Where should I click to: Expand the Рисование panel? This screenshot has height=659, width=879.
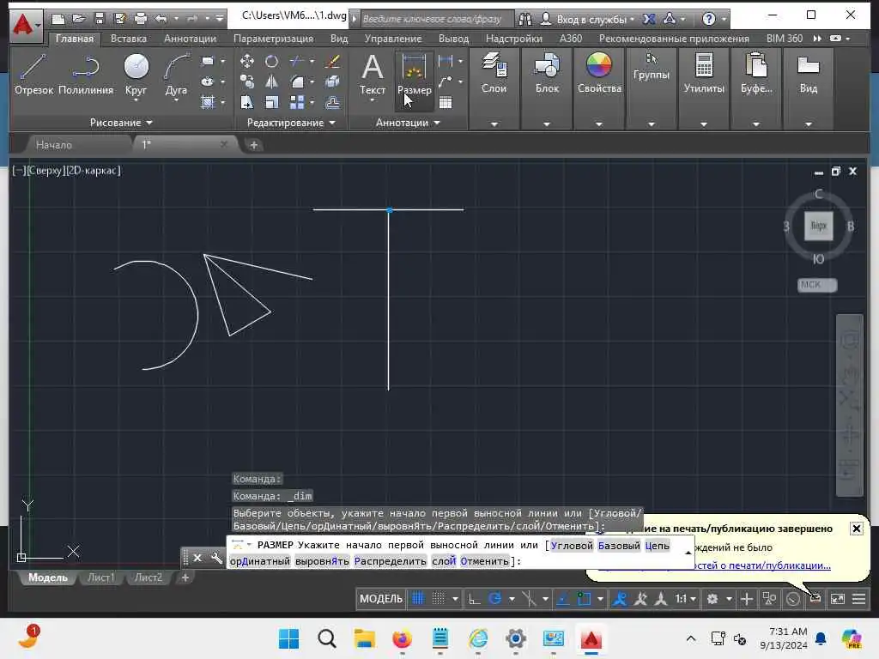pyautogui.click(x=120, y=122)
